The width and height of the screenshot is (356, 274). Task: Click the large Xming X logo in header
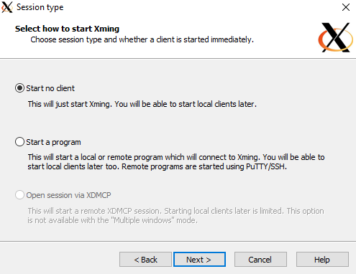point(336,37)
